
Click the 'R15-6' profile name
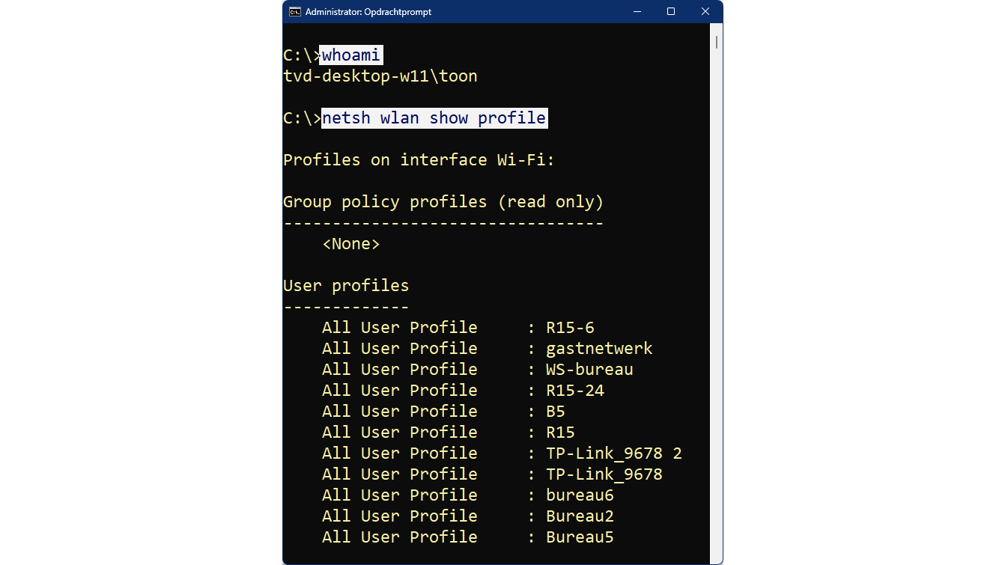[570, 328]
